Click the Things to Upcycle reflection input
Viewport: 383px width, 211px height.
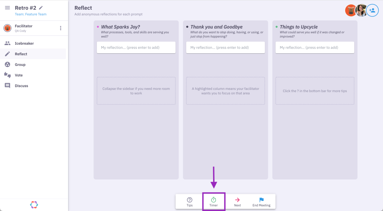pyautogui.click(x=315, y=47)
